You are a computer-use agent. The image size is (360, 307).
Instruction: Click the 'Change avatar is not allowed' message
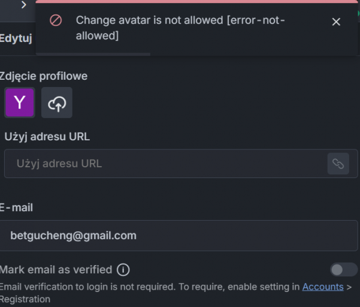180,28
